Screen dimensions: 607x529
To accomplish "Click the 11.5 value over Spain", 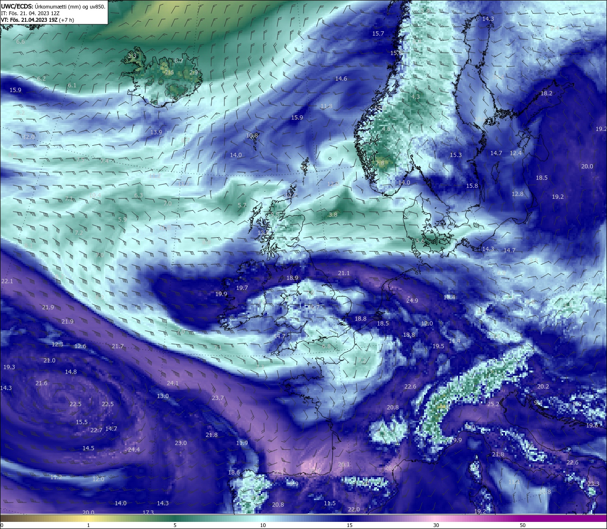I will coord(330,503).
